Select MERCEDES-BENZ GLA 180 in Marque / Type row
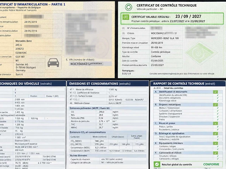226x169 pixels. coord(165,38)
